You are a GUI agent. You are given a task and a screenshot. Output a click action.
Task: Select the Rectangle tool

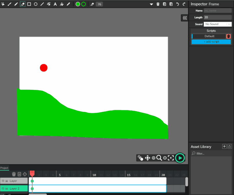(29, 4)
